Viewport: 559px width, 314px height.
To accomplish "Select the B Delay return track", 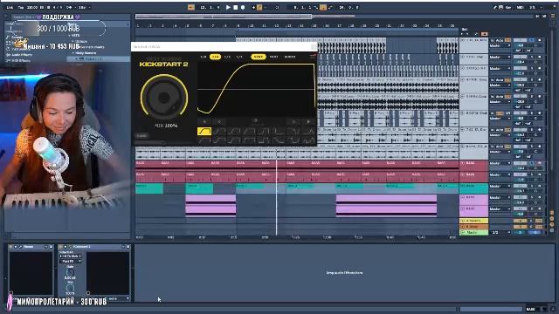I will 473,227.
